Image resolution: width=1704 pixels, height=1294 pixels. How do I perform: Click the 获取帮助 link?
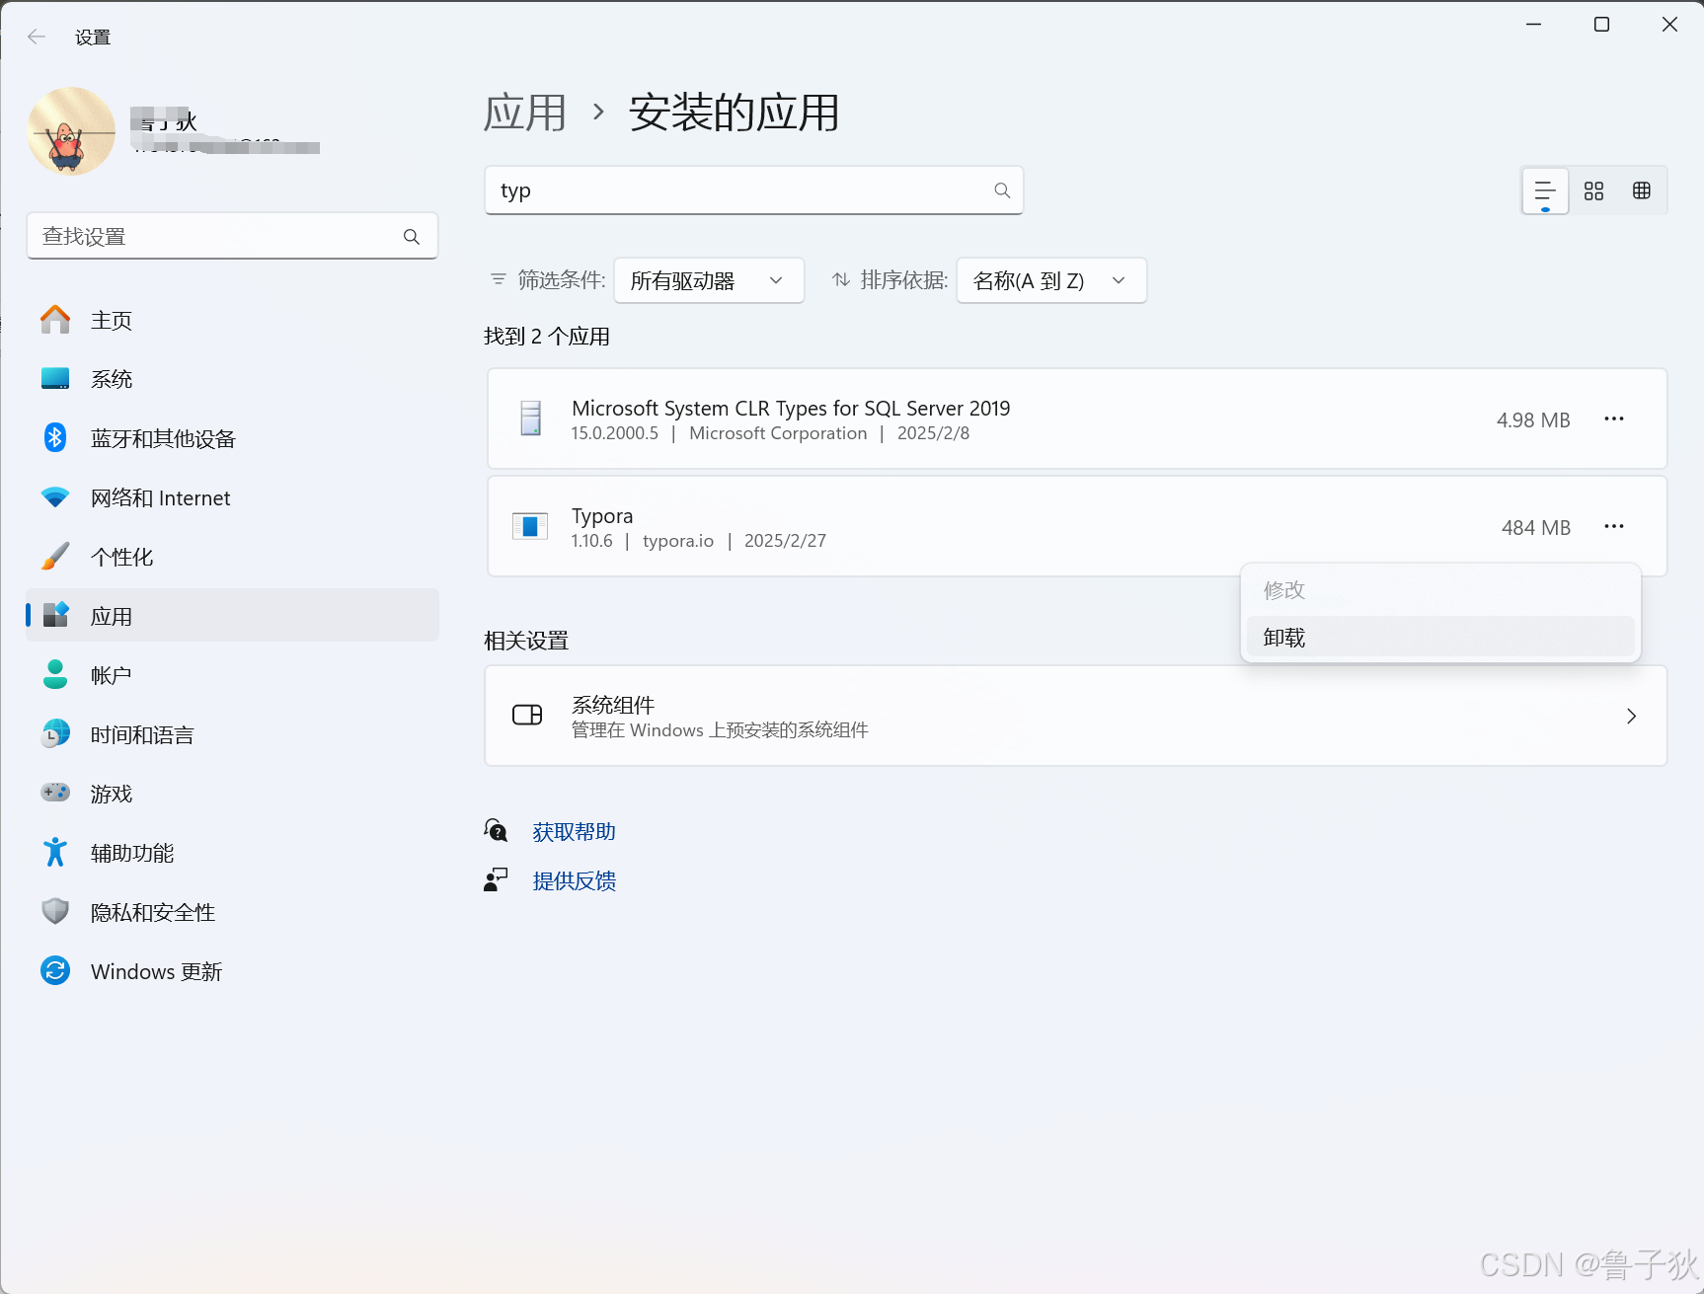574,832
